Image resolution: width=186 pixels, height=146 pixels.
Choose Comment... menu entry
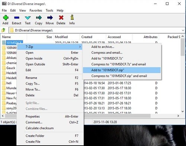[x=49, y=122]
